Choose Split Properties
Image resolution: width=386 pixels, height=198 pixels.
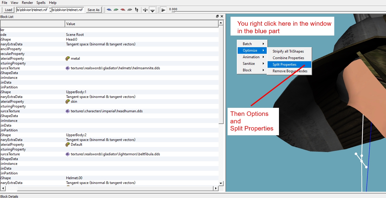289,65
